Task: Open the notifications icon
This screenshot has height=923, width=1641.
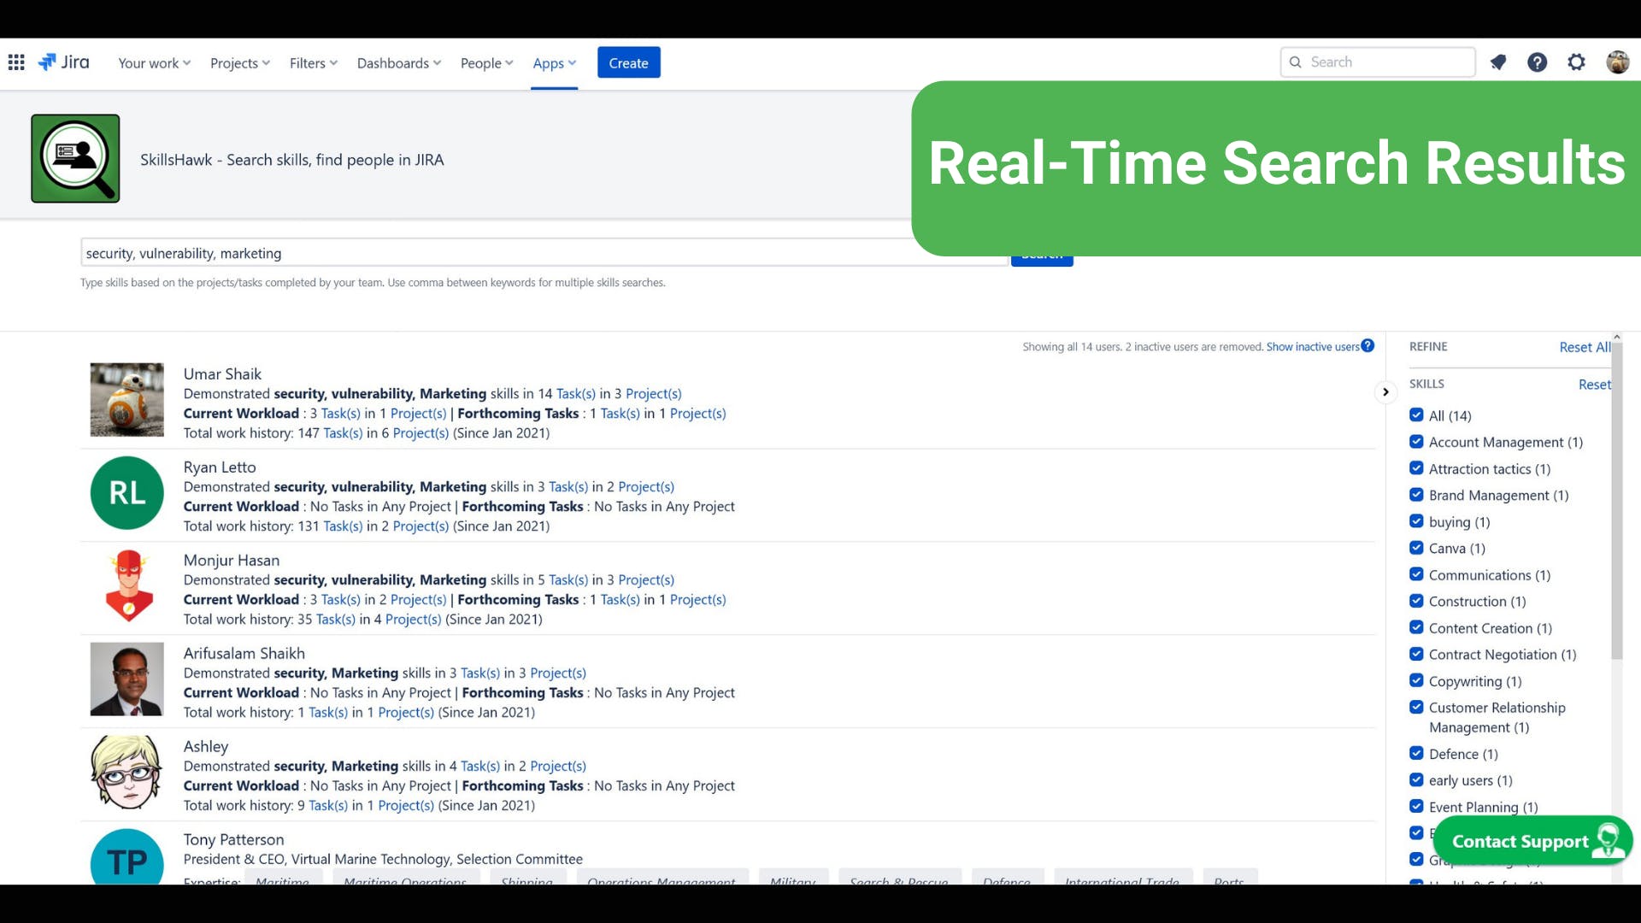Action: (x=1497, y=62)
